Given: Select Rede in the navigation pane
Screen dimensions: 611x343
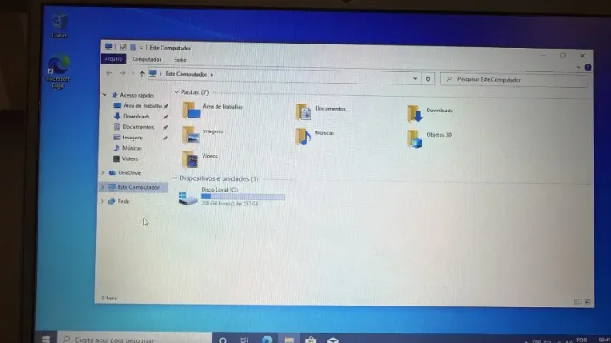Looking at the screenshot, I should [x=123, y=201].
